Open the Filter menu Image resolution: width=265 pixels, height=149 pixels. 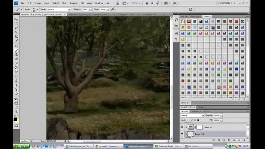pos(64,3)
